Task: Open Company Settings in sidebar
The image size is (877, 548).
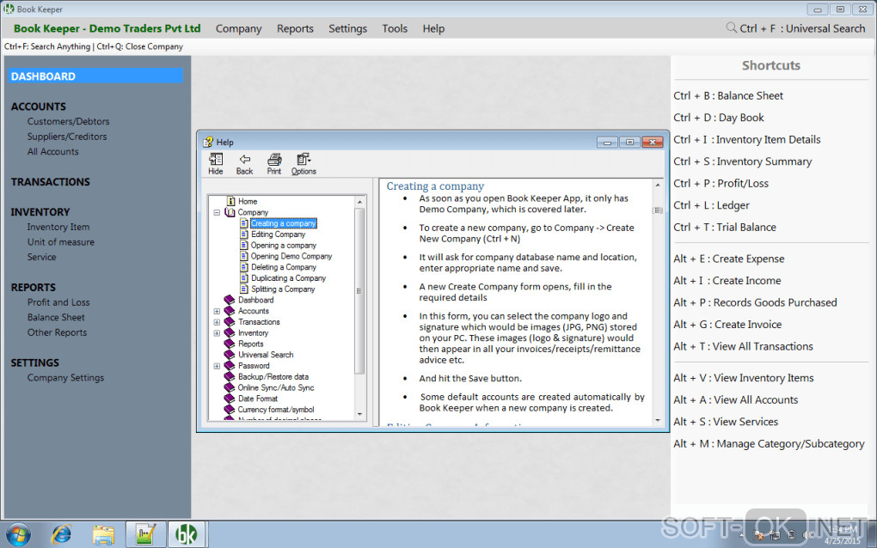Action: (65, 378)
